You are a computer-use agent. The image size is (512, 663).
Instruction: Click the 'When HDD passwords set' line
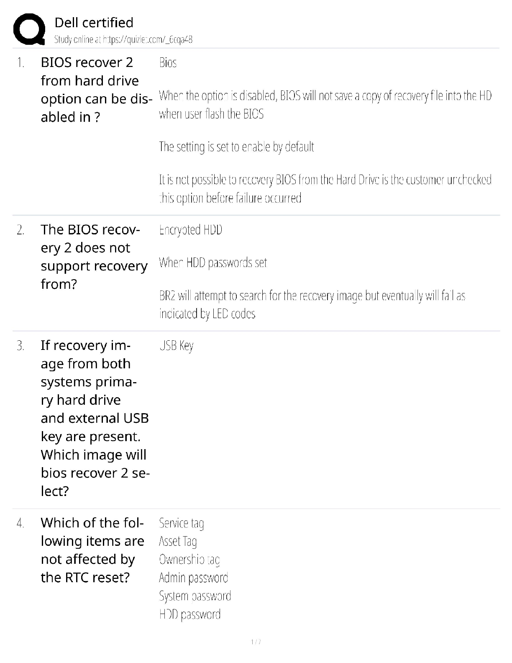click(213, 263)
